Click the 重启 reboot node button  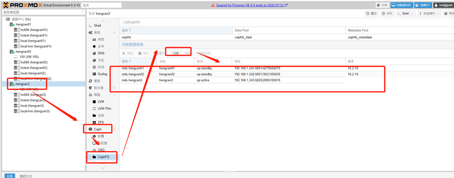(372, 13)
